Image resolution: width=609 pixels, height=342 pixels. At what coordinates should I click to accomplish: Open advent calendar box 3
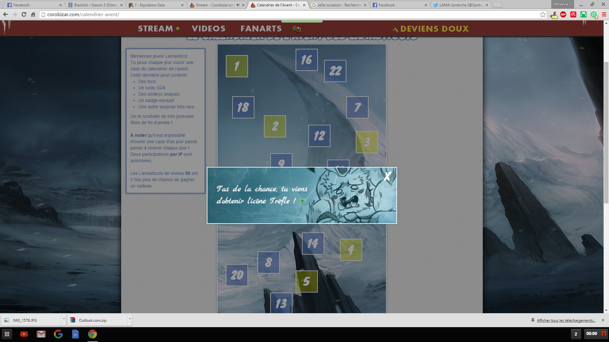367,142
